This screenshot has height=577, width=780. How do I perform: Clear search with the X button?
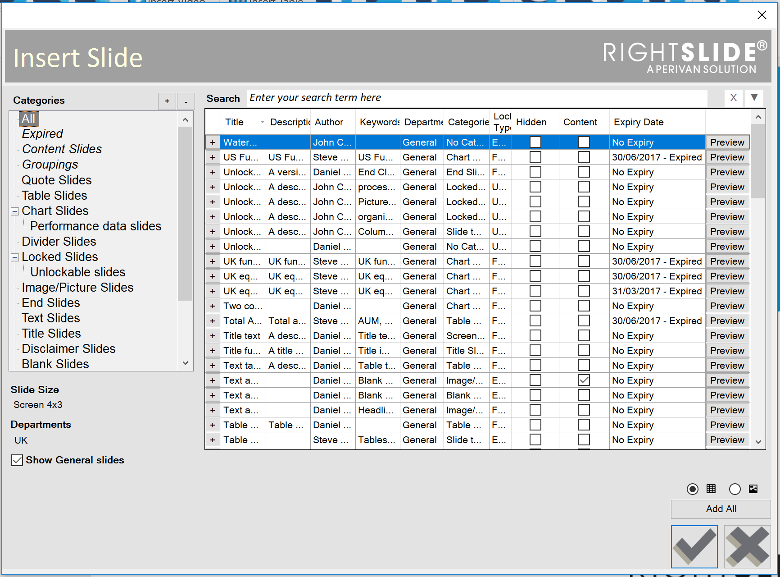[734, 98]
